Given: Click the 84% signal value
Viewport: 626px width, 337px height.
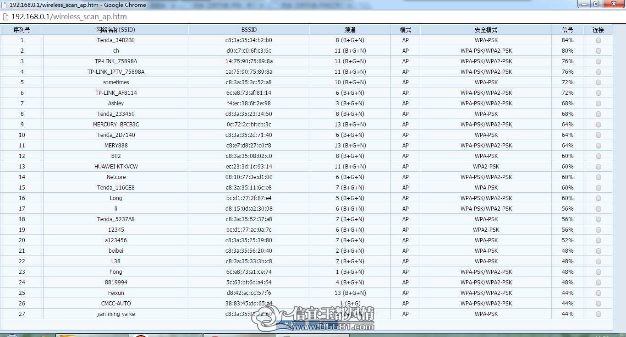Looking at the screenshot, I should click(x=567, y=40).
